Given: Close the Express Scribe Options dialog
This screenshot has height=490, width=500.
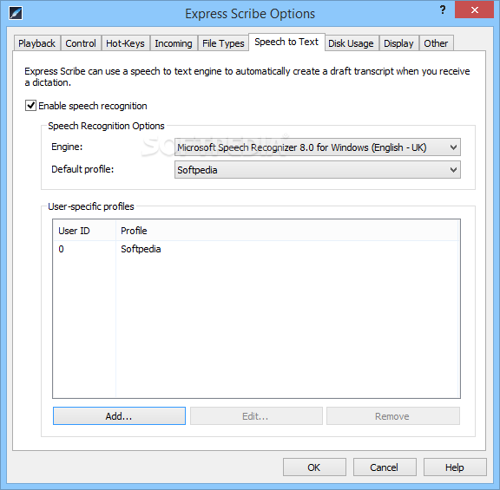Looking at the screenshot, I should [474, 10].
